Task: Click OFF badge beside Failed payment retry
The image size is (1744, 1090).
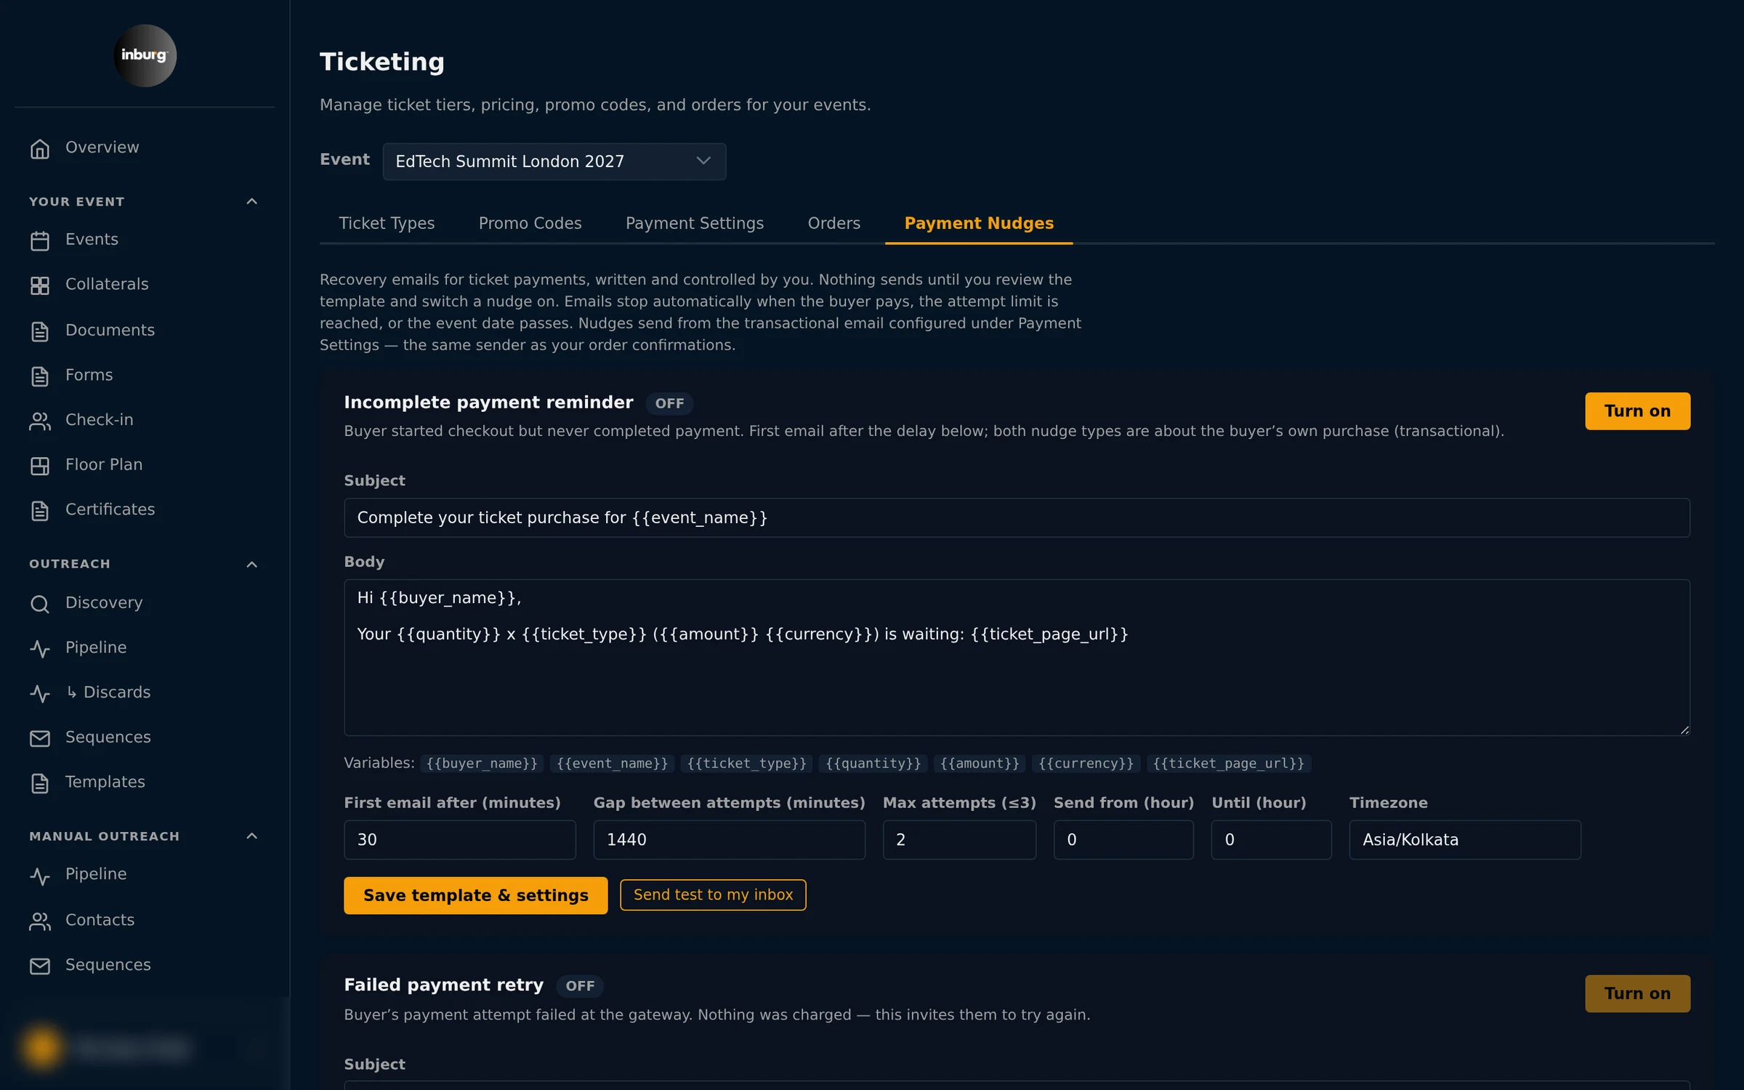Action: [579, 986]
